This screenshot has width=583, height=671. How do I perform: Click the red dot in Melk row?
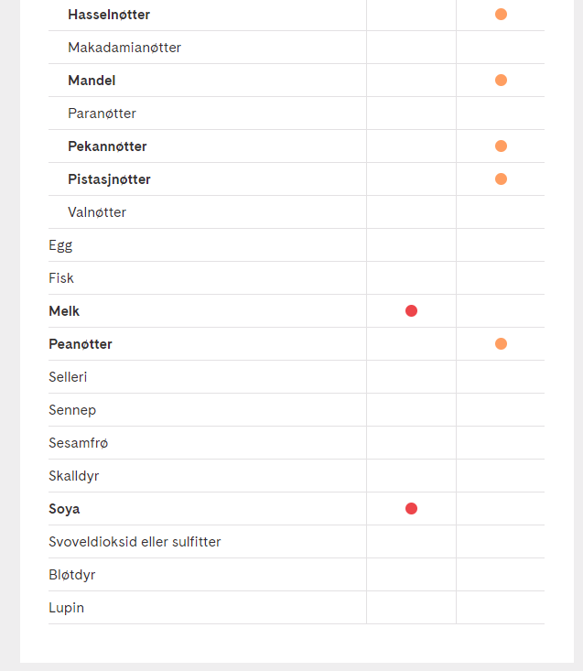(x=411, y=311)
